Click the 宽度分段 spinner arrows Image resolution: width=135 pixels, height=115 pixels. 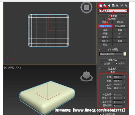(124, 98)
